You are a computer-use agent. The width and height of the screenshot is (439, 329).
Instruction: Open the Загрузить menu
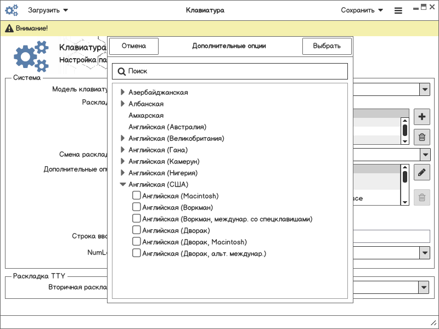click(x=48, y=10)
